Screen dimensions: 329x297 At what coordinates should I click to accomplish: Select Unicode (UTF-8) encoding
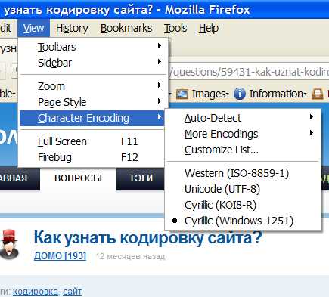pyautogui.click(x=243, y=189)
